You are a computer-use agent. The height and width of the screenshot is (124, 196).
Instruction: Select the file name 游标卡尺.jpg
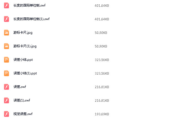[23, 33]
